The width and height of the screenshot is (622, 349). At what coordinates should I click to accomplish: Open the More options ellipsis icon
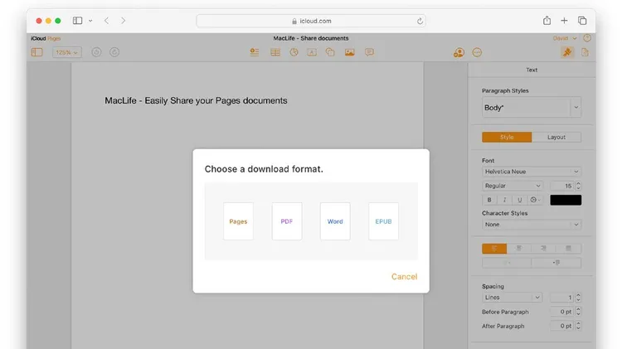coord(477,52)
